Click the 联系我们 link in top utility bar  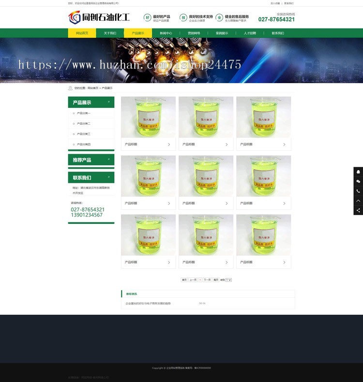click(289, 3)
